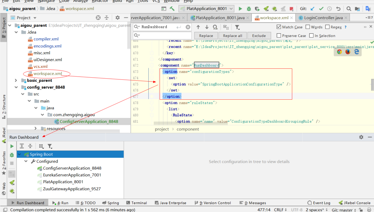Open Project panel settings gear
The image size is (374, 212).
117,18
